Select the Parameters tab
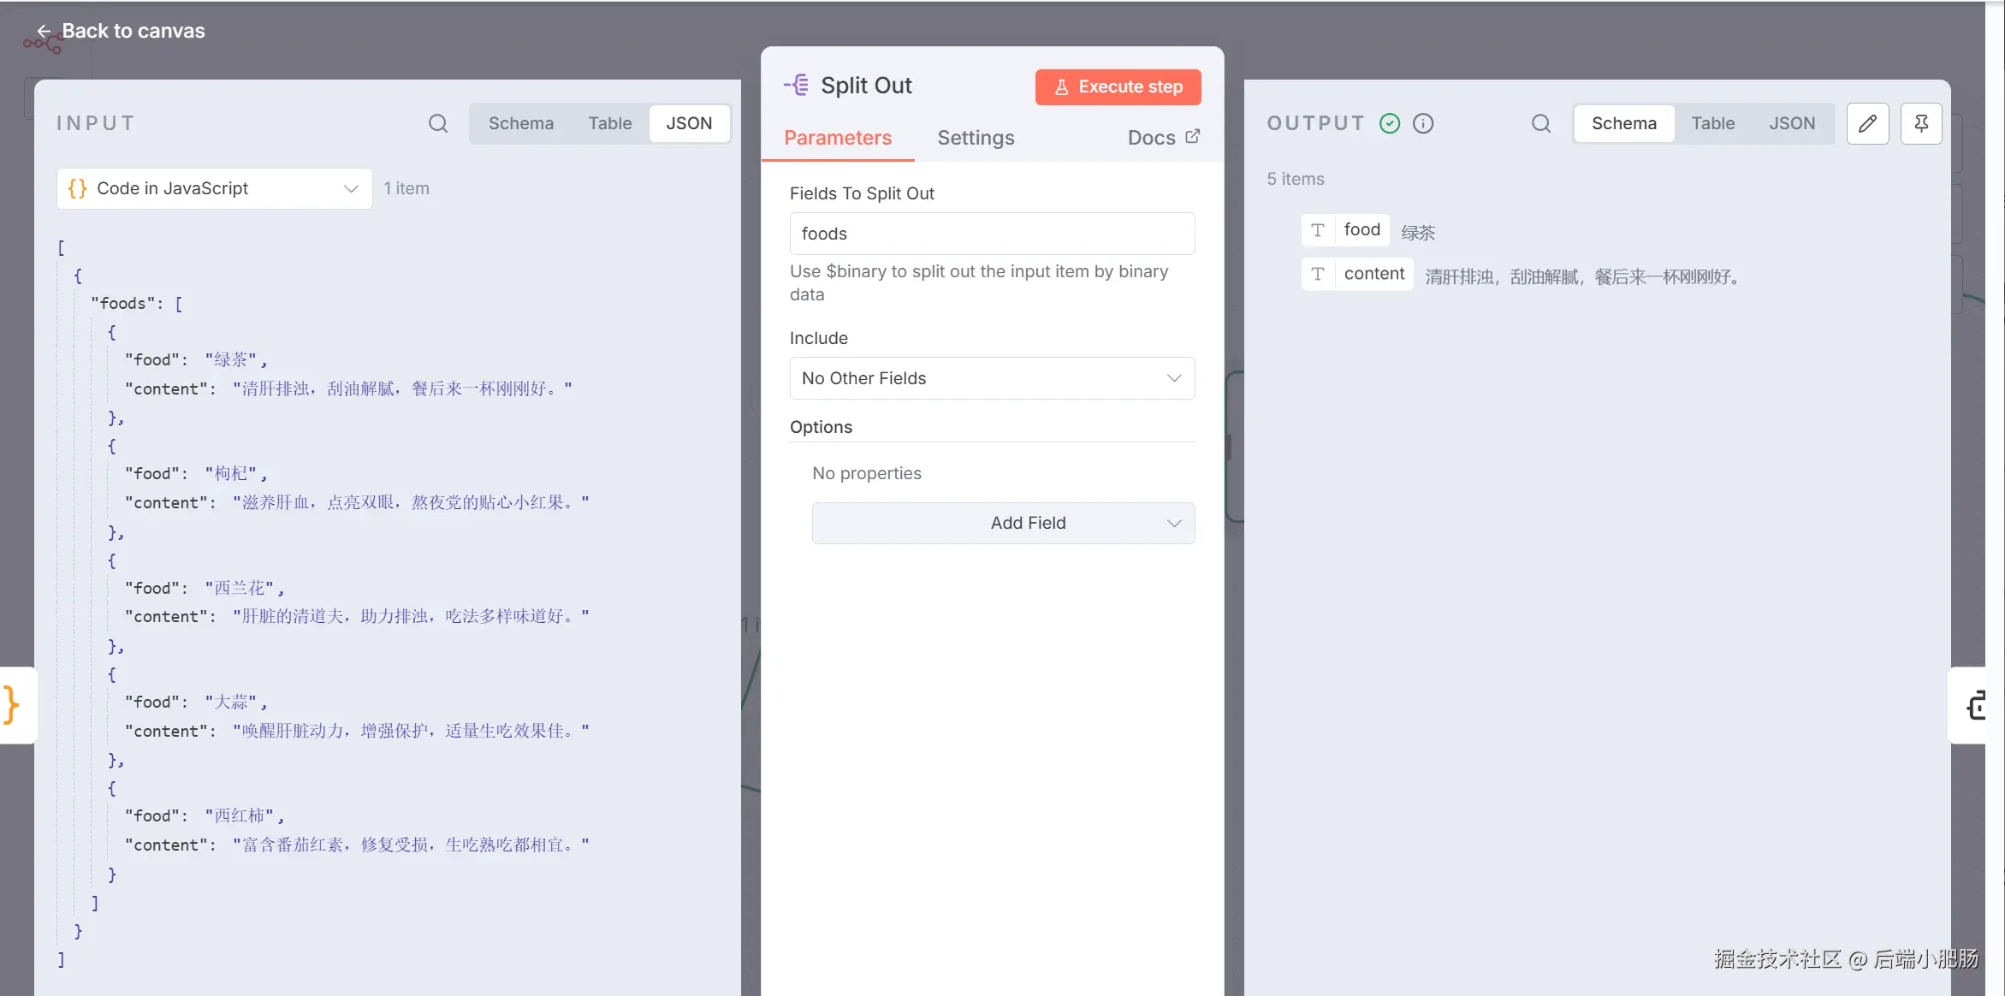Image resolution: width=2005 pixels, height=996 pixels. [x=838, y=138]
